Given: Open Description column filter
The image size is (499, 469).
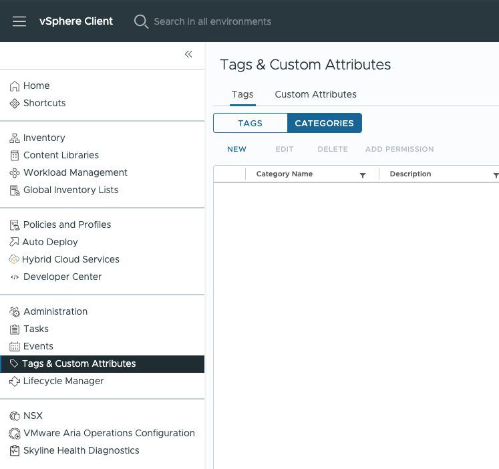Looking at the screenshot, I should click(x=495, y=175).
